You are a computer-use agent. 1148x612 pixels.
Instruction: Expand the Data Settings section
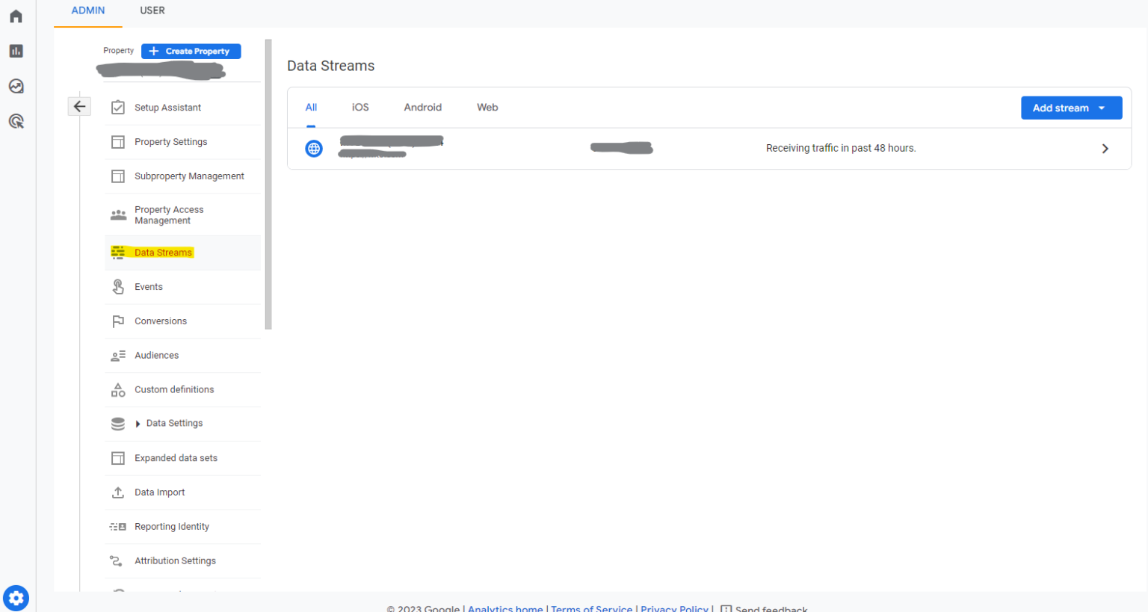coord(138,423)
